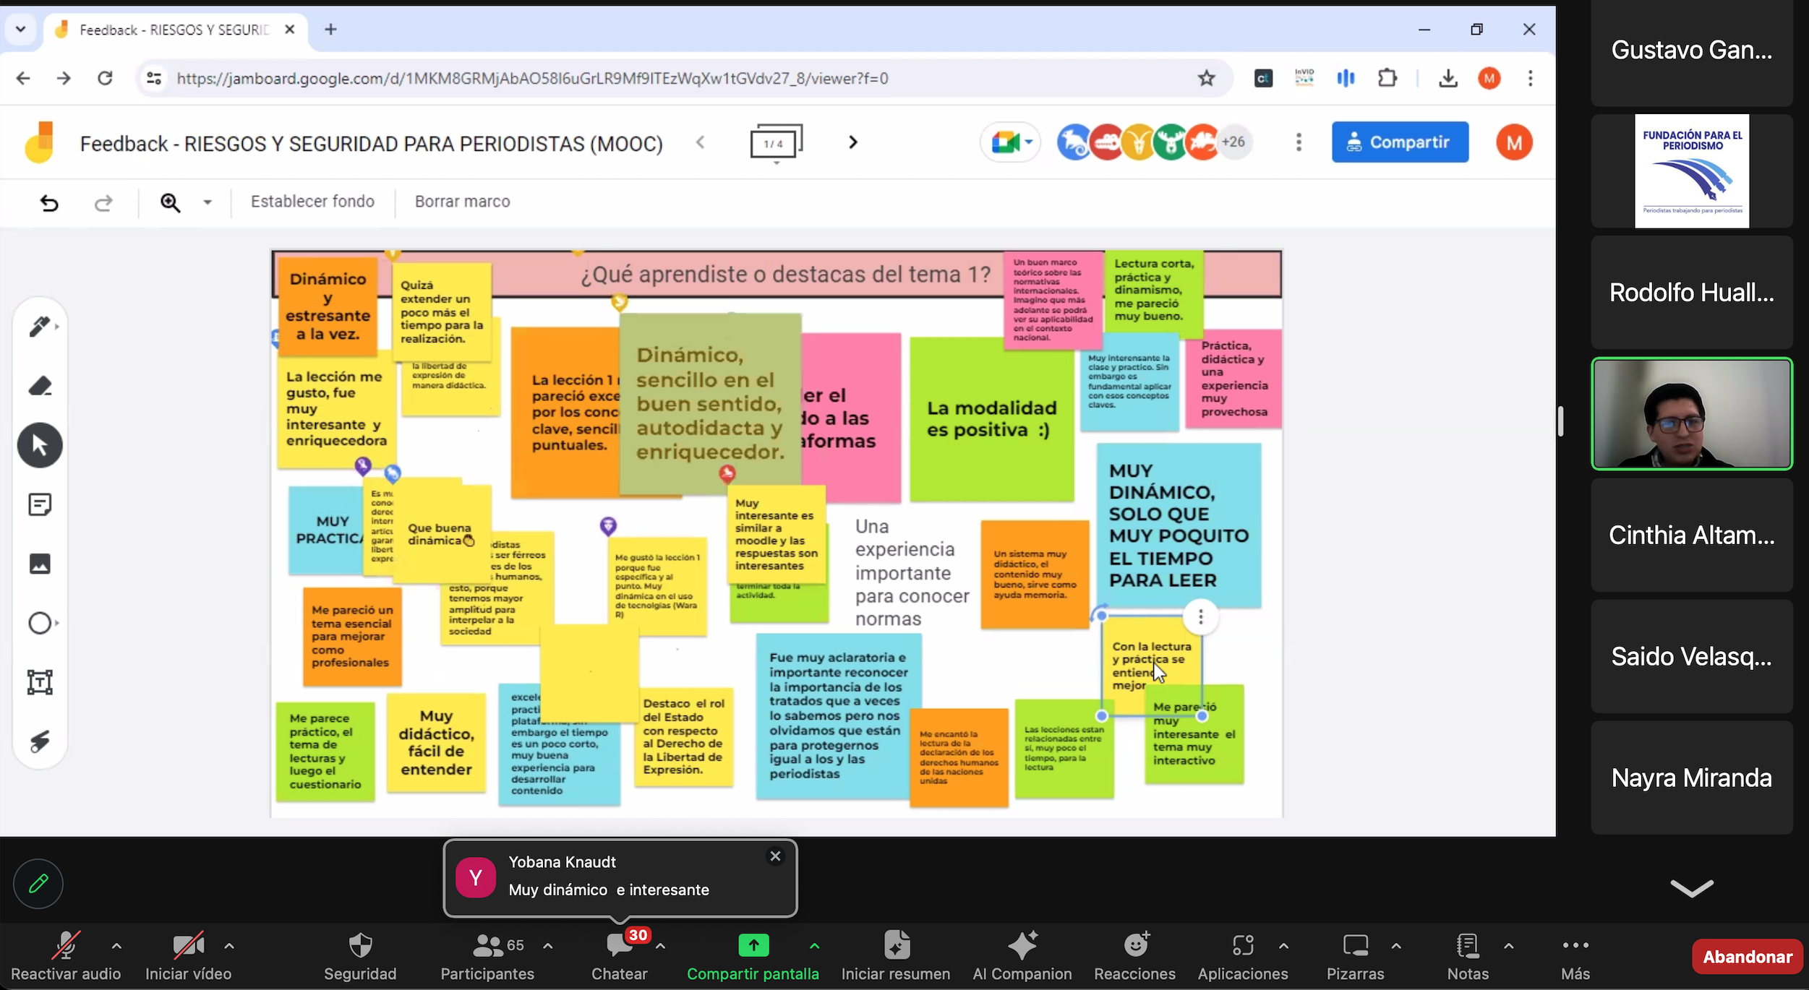Activate the Laser pointer tool

[40, 741]
